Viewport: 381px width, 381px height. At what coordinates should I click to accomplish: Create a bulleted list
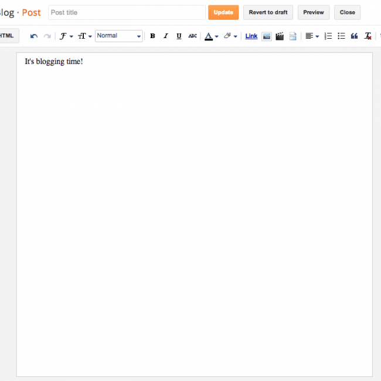[341, 36]
